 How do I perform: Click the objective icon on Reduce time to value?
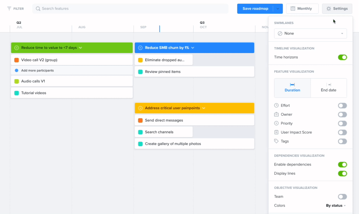17,48
